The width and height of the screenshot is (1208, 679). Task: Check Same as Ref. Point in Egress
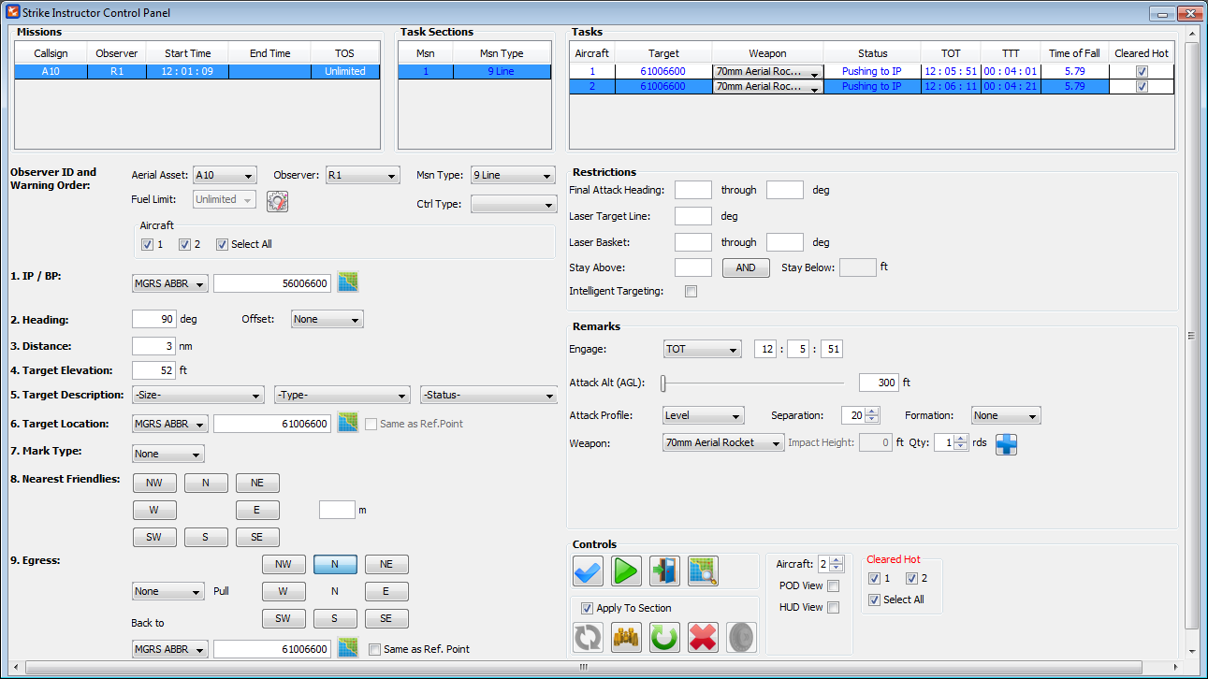click(374, 649)
